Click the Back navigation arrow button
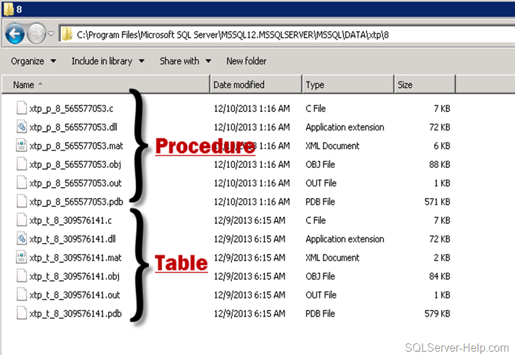The image size is (515, 355). point(14,33)
